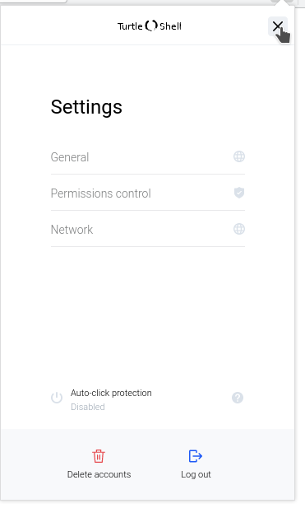Open the General settings section
This screenshot has width=305, height=508.
[x=148, y=156]
